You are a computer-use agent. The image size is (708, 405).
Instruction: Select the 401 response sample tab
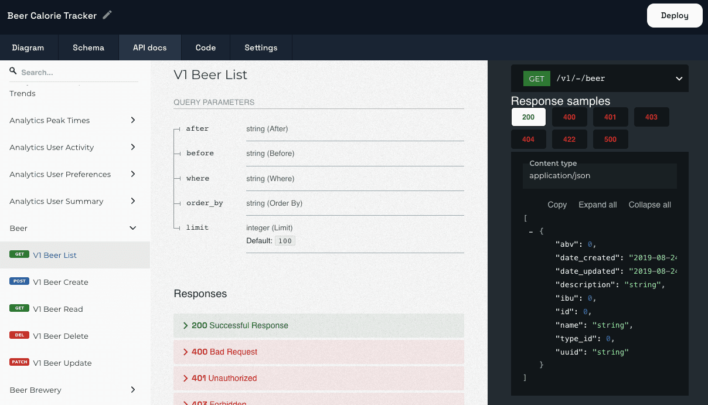coord(611,117)
